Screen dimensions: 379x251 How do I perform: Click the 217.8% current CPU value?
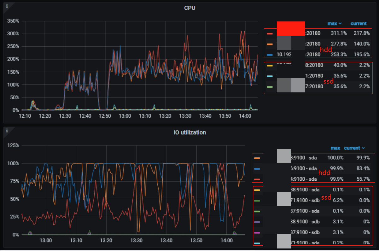[362, 33]
